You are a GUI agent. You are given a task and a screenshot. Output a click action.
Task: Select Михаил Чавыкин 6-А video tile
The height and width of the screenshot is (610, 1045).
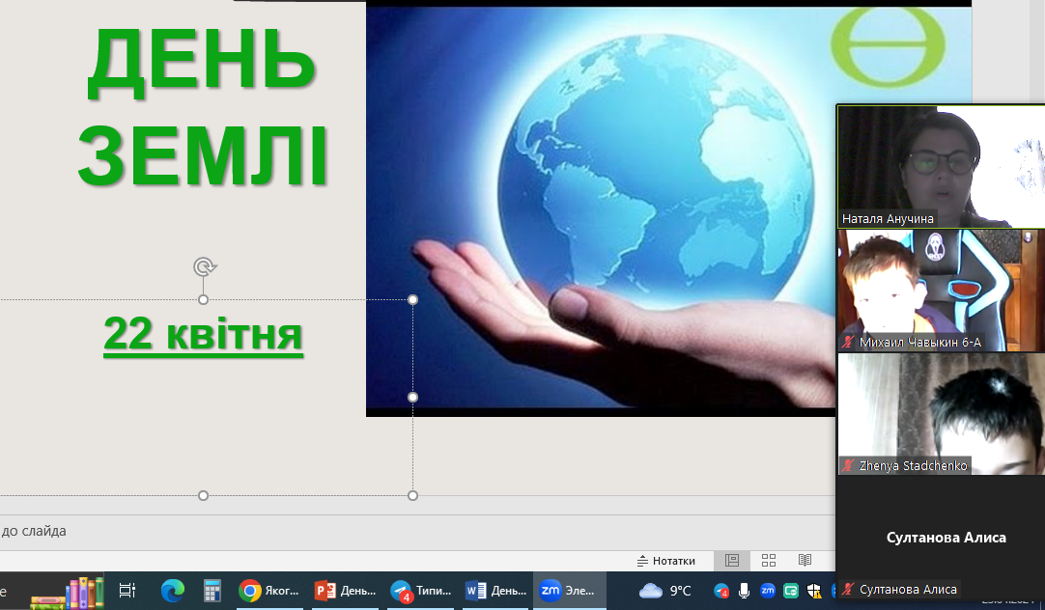[941, 291]
